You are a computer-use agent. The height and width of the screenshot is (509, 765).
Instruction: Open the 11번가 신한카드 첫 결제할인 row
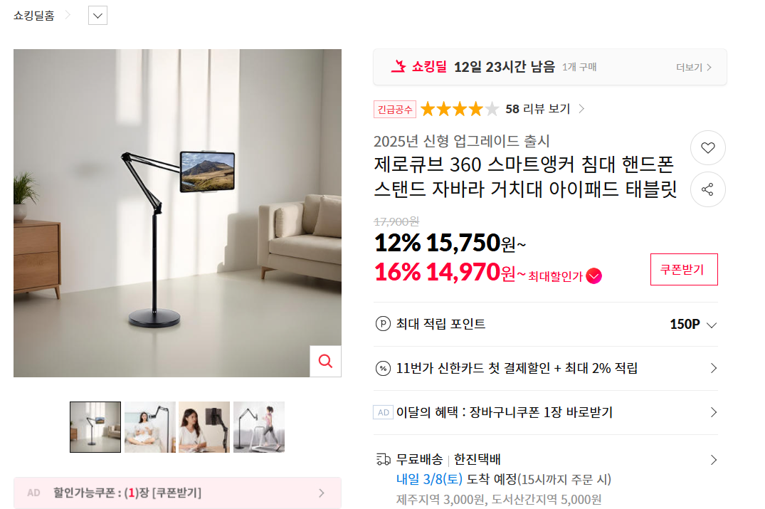pos(545,369)
